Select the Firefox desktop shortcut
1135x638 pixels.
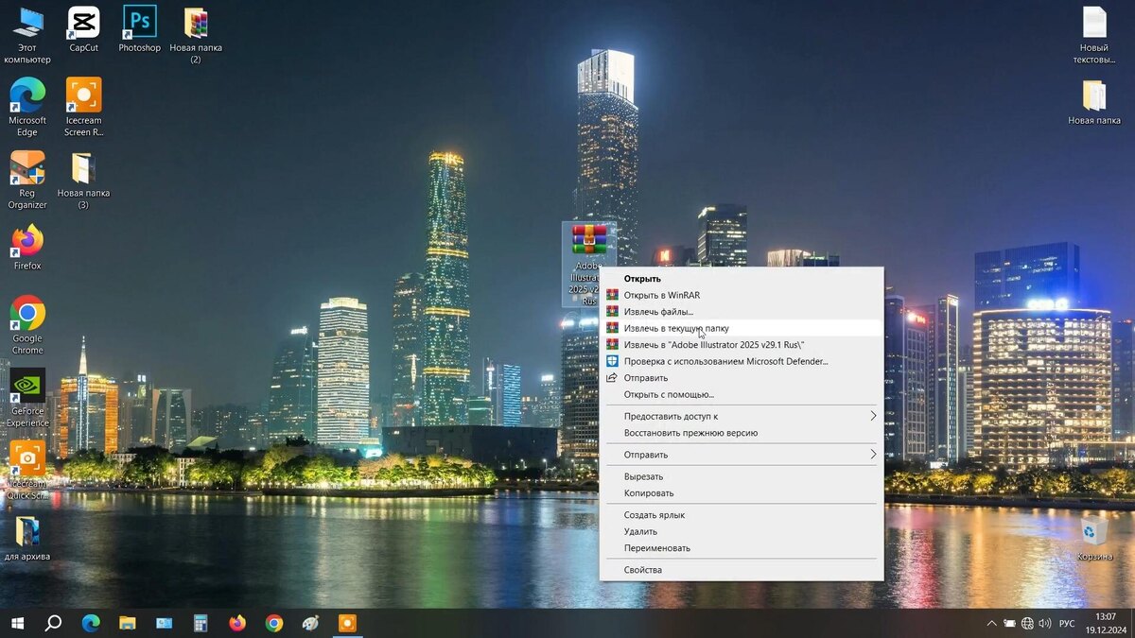[x=27, y=247]
